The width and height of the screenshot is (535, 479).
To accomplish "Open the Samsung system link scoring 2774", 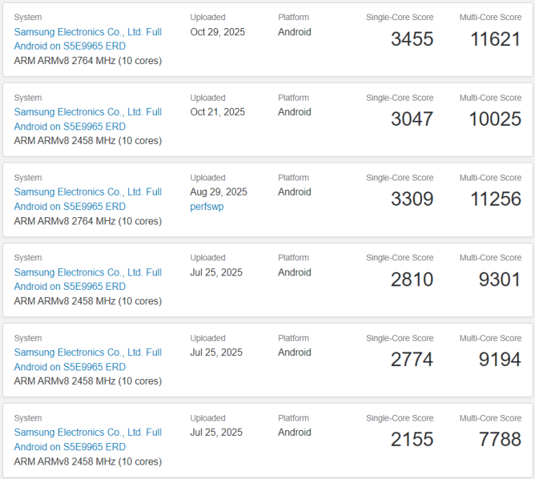I will 87,352.
